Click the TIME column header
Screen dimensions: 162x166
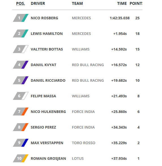click(x=122, y=3)
